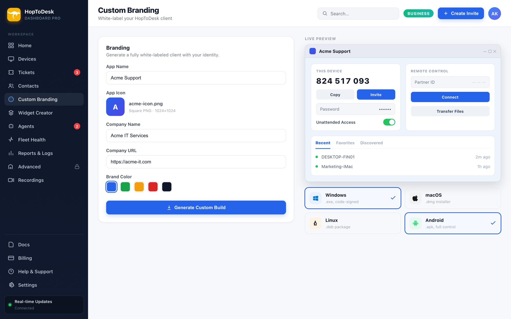Click the Tickets ticket icon
511x319 pixels.
(11, 72)
